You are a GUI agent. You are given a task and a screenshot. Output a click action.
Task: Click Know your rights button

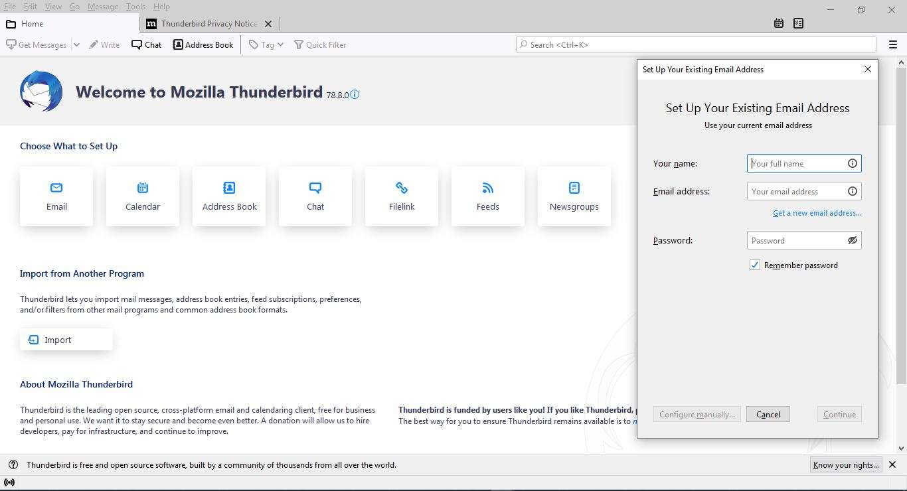846,464
